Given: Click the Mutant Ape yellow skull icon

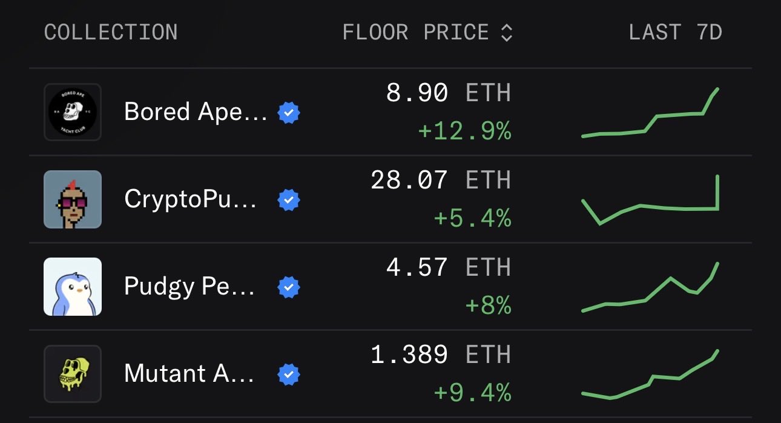Looking at the screenshot, I should [73, 374].
